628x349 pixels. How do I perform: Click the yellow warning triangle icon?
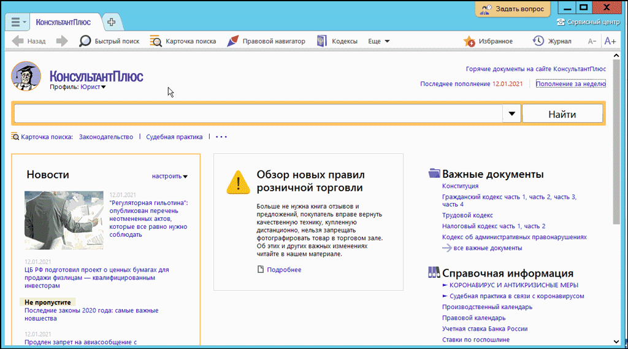tap(239, 182)
